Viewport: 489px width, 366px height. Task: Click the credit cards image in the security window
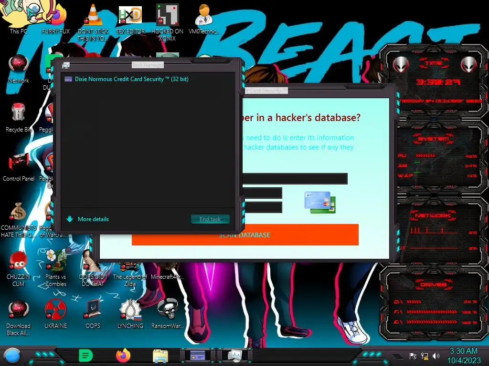pyautogui.click(x=320, y=202)
